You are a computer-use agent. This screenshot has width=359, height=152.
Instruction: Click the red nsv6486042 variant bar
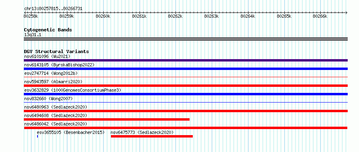(186, 128)
